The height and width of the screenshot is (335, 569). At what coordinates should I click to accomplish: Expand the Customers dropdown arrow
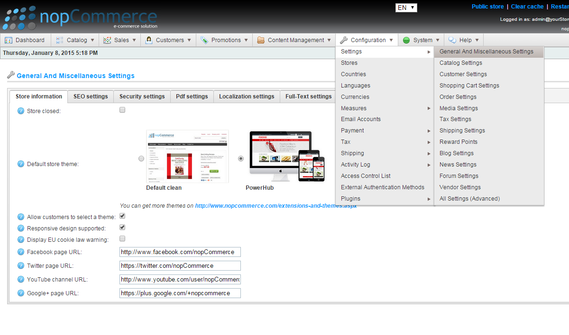(x=189, y=40)
